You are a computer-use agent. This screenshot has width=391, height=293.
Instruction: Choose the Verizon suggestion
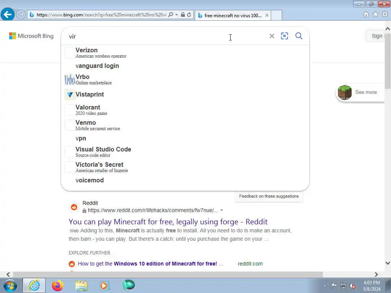(185, 53)
